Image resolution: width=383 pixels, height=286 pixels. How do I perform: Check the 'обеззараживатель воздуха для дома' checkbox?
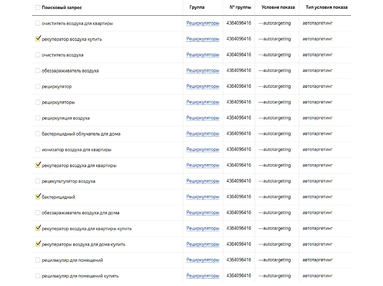tap(38, 213)
